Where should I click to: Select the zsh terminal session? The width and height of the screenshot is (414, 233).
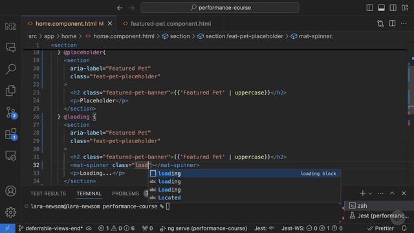[379, 206]
